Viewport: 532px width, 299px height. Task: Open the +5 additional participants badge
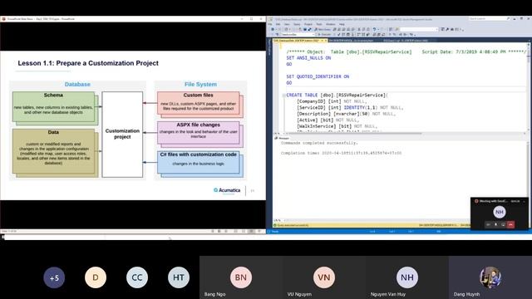tap(54, 277)
